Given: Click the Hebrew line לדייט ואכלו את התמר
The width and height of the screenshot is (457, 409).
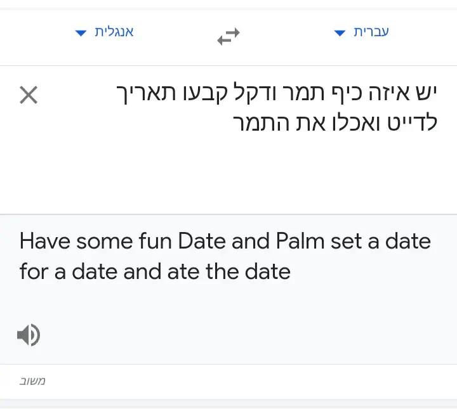Looking at the screenshot, I should click(x=336, y=123).
